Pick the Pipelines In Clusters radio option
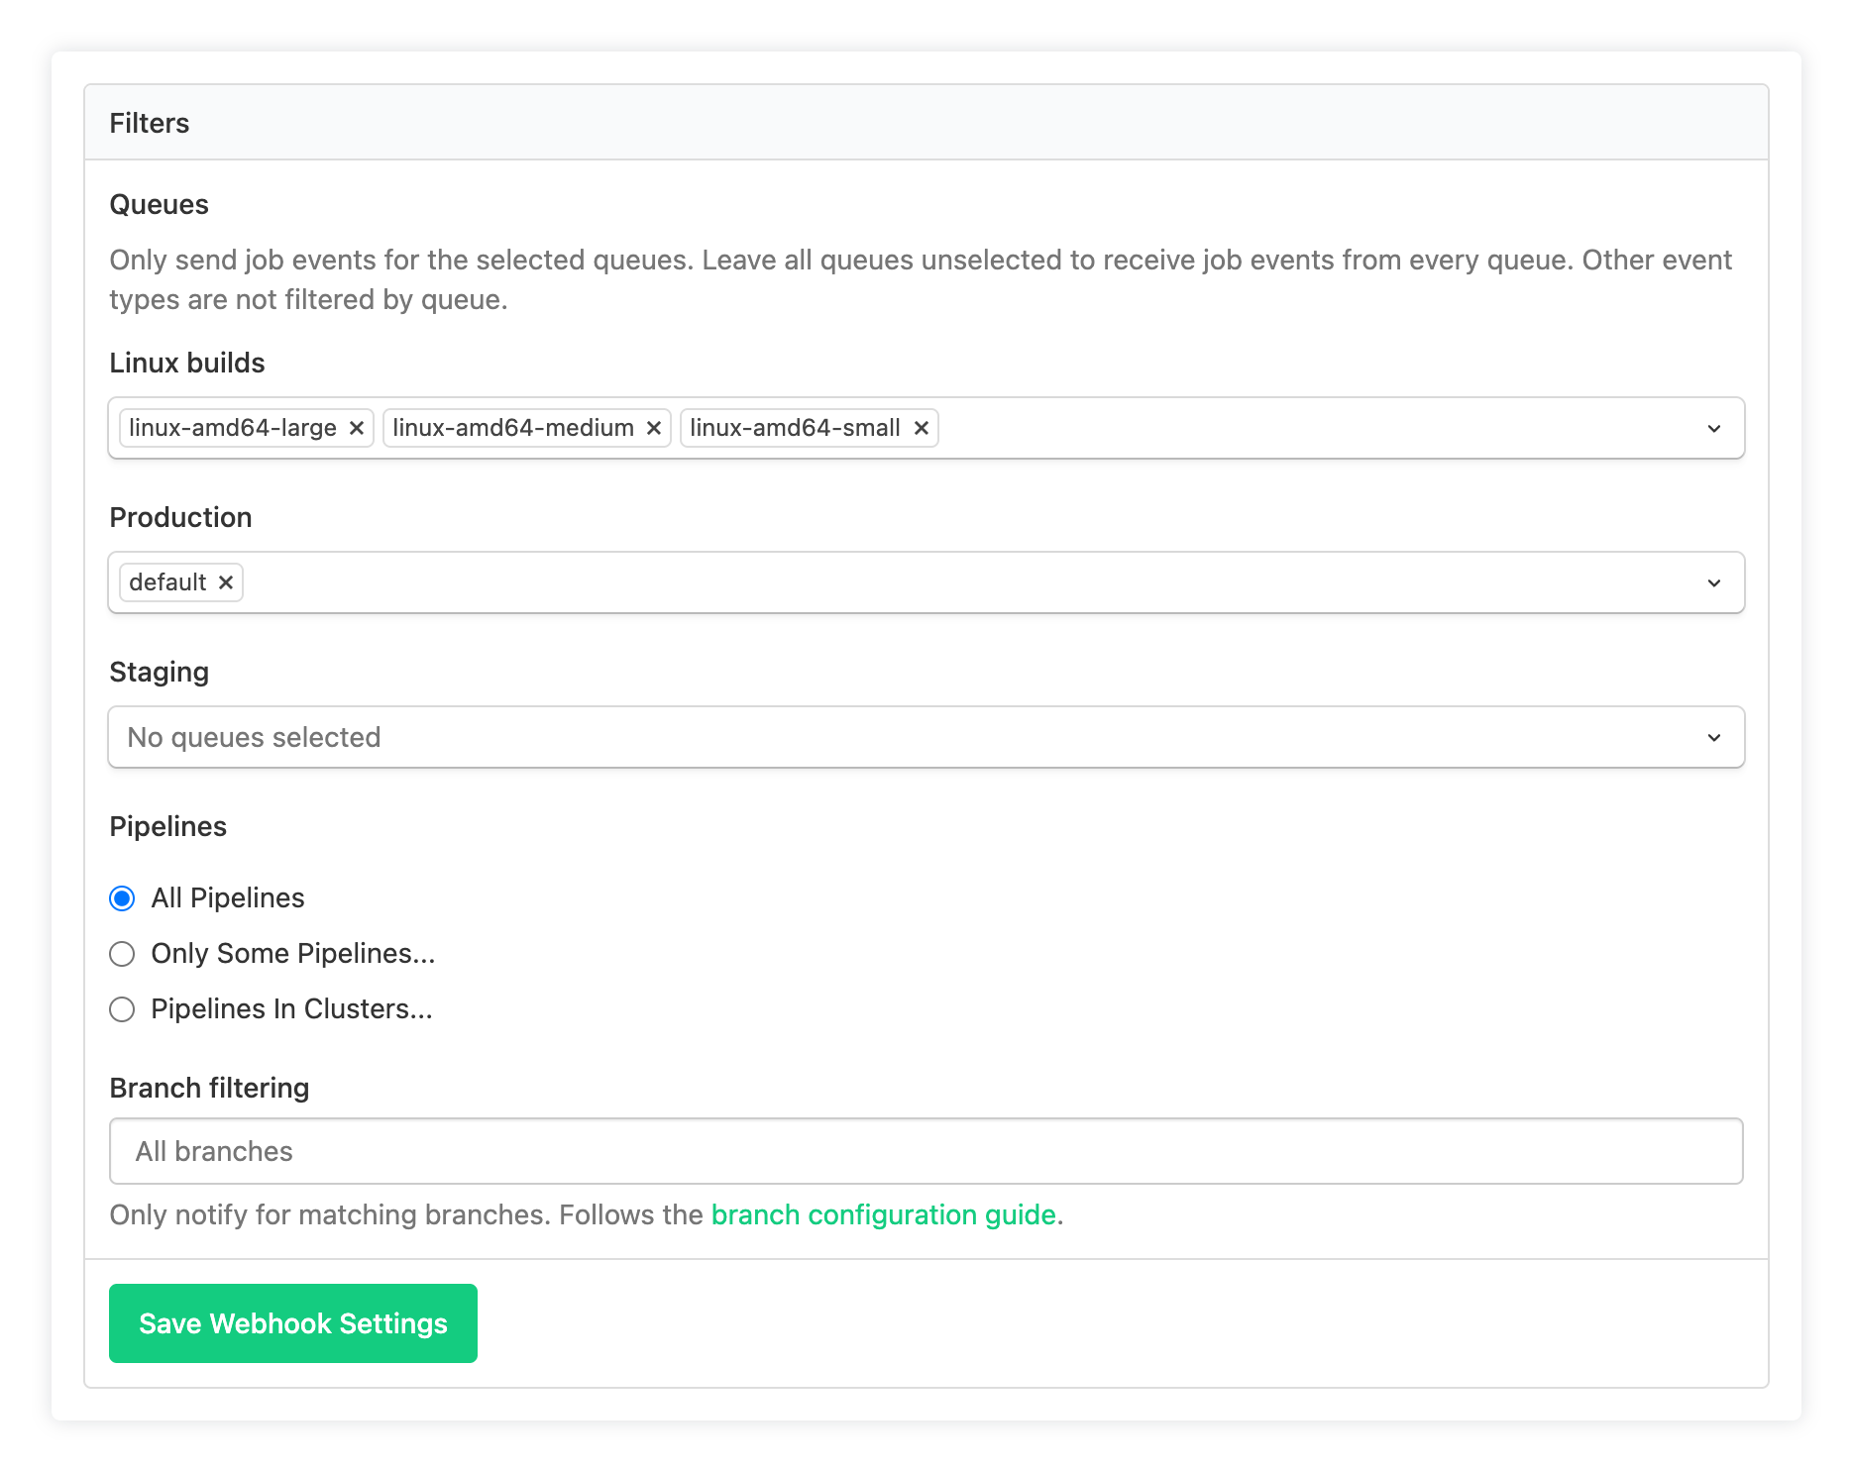Viewport: 1853px width, 1472px height. 122,1009
